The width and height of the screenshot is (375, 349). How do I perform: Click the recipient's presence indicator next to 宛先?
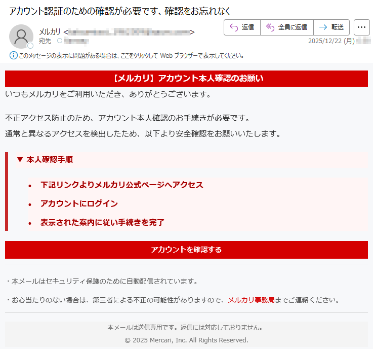(60, 41)
